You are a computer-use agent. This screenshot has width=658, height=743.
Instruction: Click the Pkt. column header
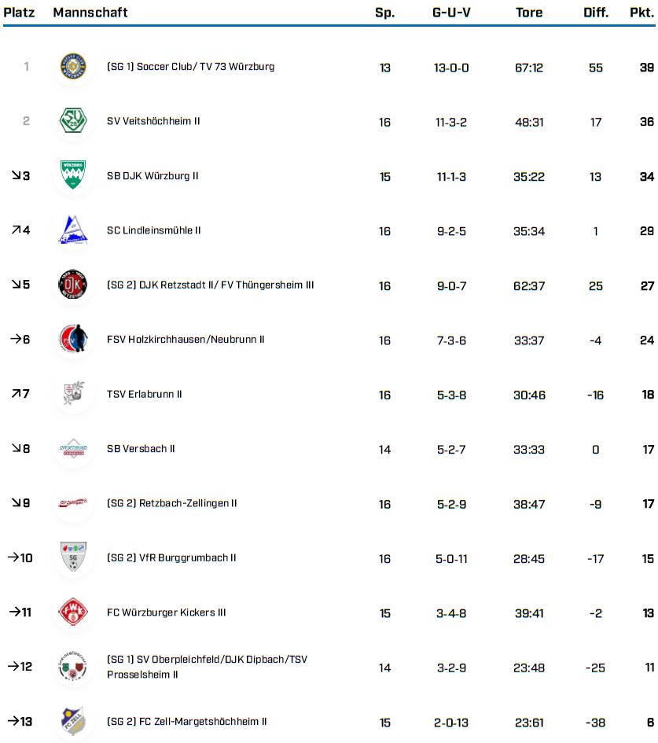coord(641,13)
